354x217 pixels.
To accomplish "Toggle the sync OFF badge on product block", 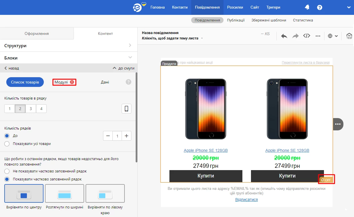I will pos(326,180).
